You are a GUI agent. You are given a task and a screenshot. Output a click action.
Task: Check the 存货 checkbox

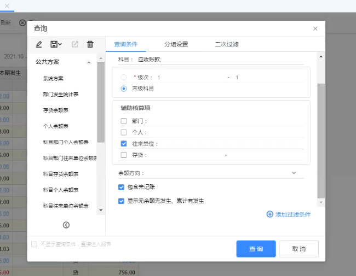(124, 155)
